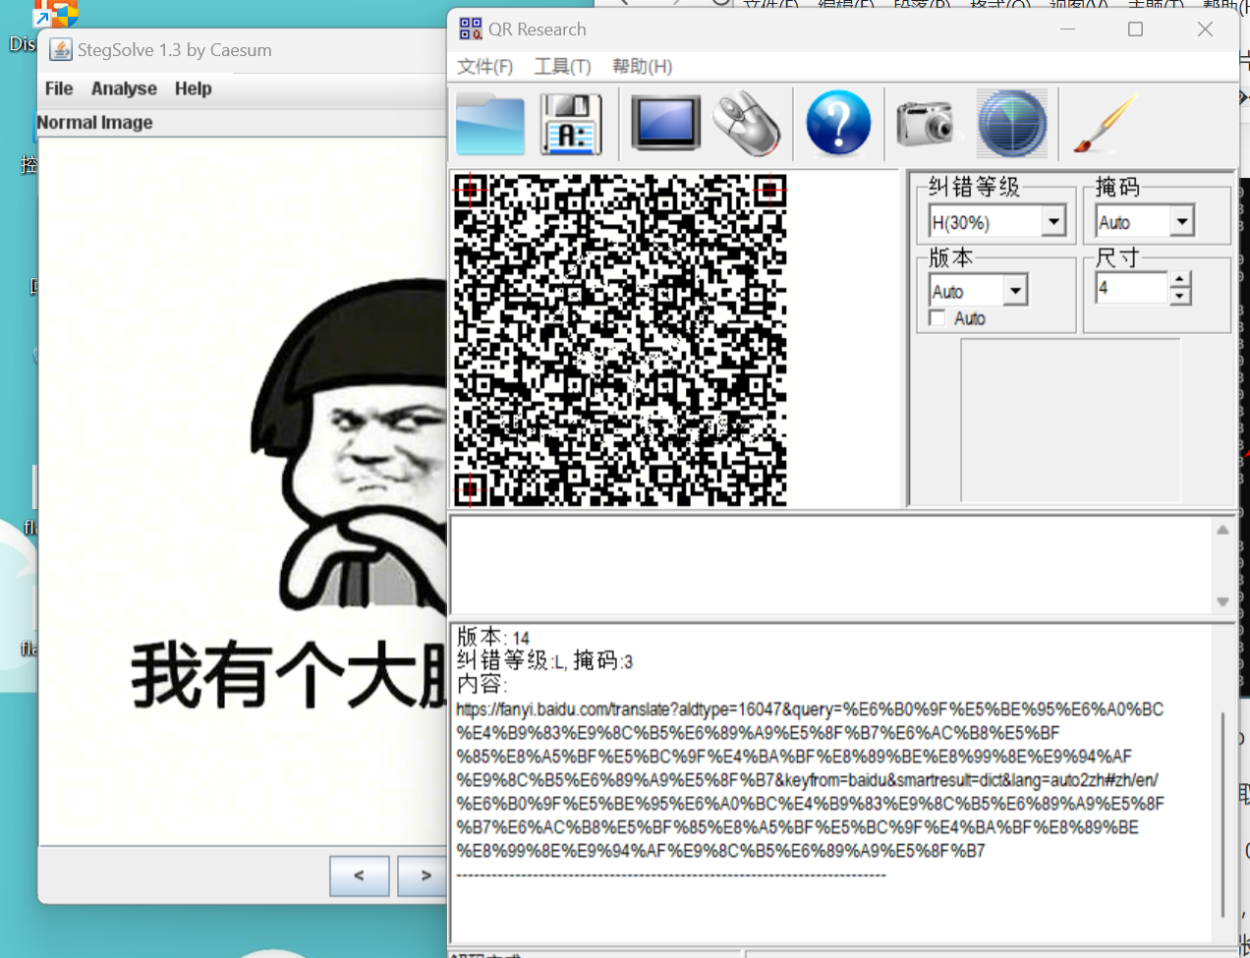Click the decoded fanyi.baidu.com URL text
This screenshot has width=1250, height=958.
click(810, 780)
